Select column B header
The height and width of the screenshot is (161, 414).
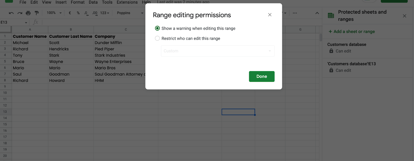[71, 30]
